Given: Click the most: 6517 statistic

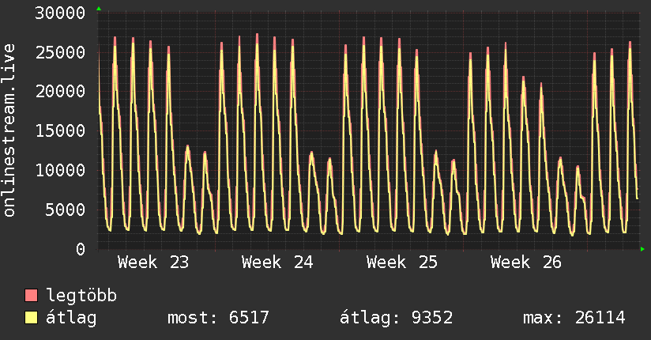Looking at the screenshot, I should [218, 318].
